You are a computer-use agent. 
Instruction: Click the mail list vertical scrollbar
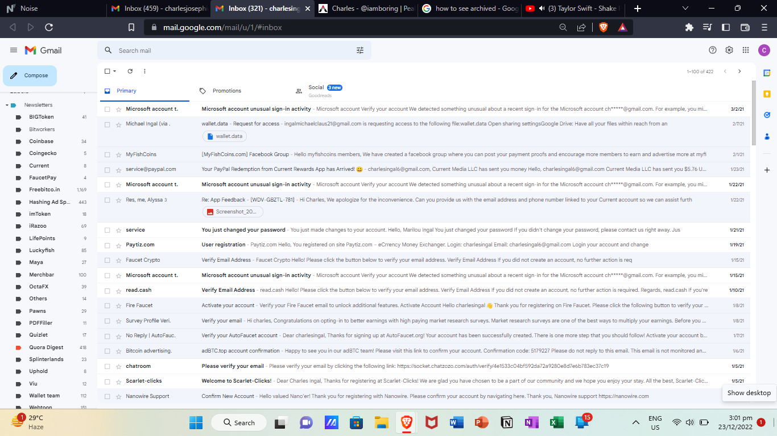(x=754, y=114)
